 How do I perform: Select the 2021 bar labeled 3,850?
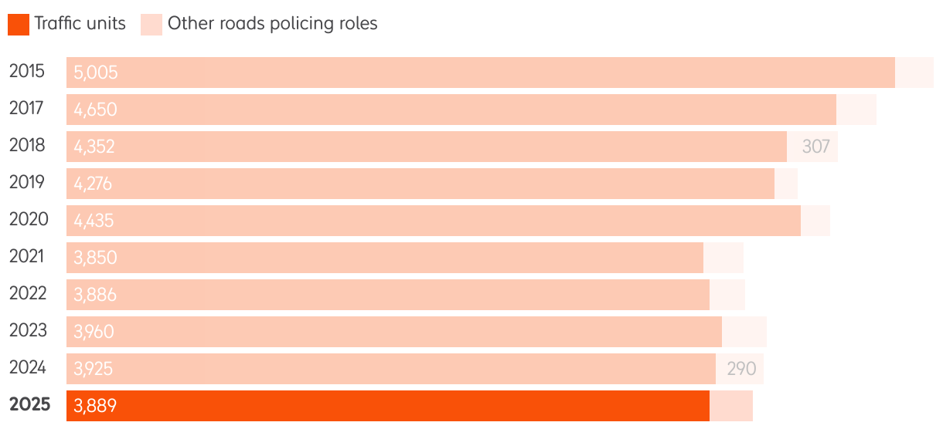pos(385,258)
